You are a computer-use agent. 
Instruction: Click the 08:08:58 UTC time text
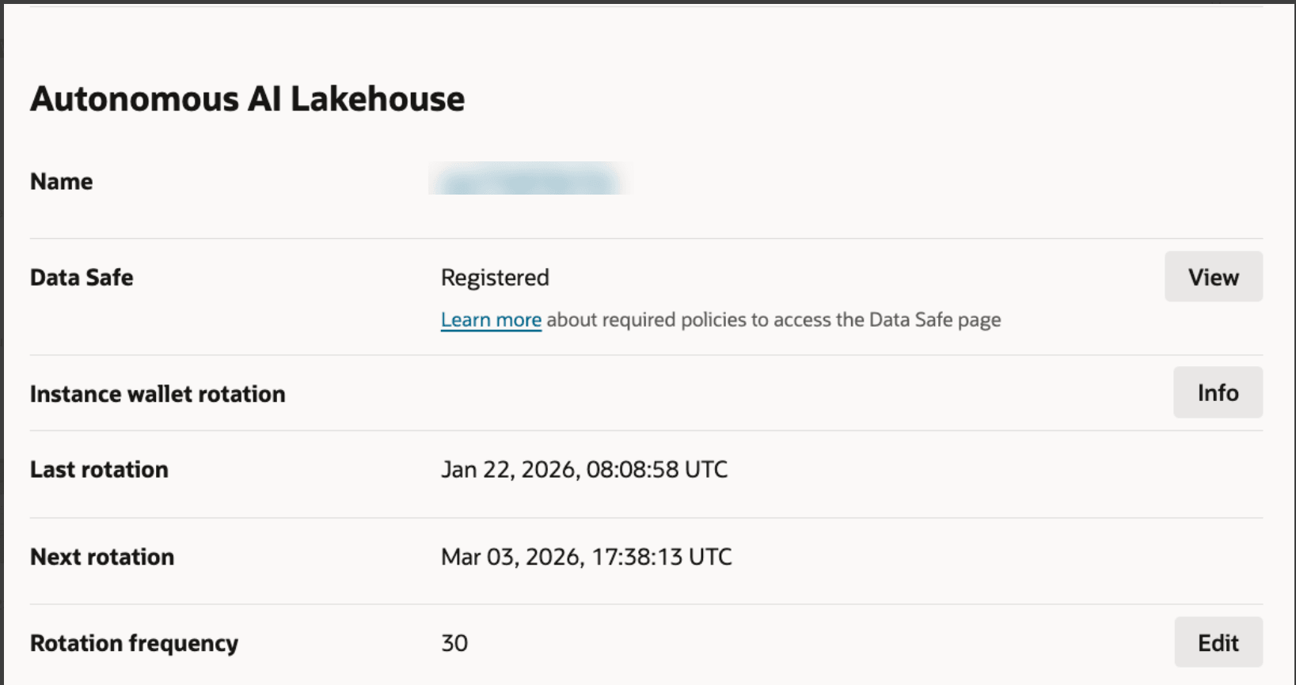click(656, 469)
